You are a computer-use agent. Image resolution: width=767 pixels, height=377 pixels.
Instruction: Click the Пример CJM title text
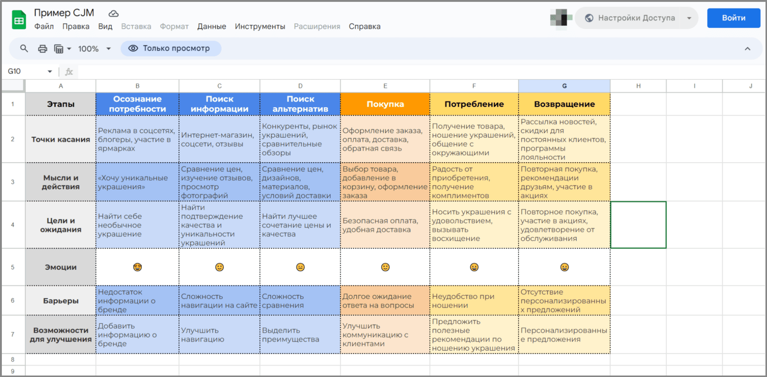pos(64,12)
